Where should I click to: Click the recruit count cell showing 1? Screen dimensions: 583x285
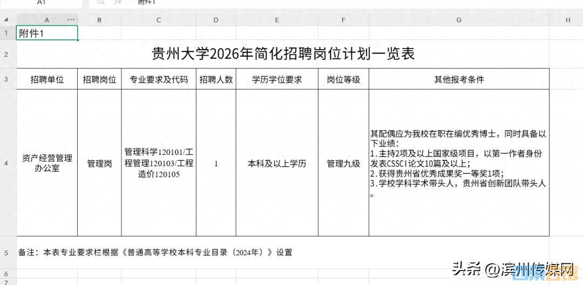216,163
